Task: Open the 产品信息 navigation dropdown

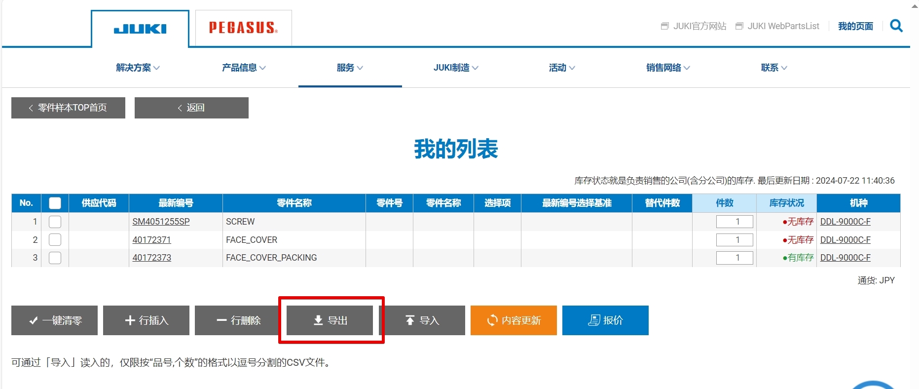Action: coord(244,68)
